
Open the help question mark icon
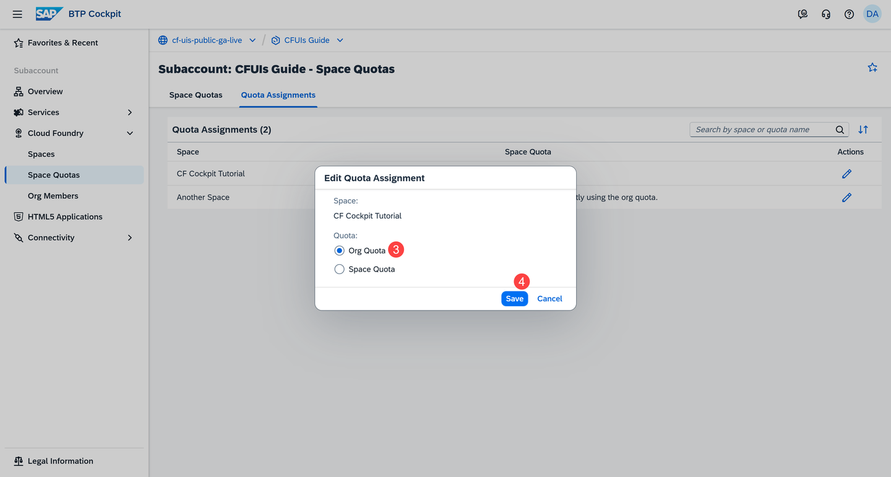[x=849, y=14]
